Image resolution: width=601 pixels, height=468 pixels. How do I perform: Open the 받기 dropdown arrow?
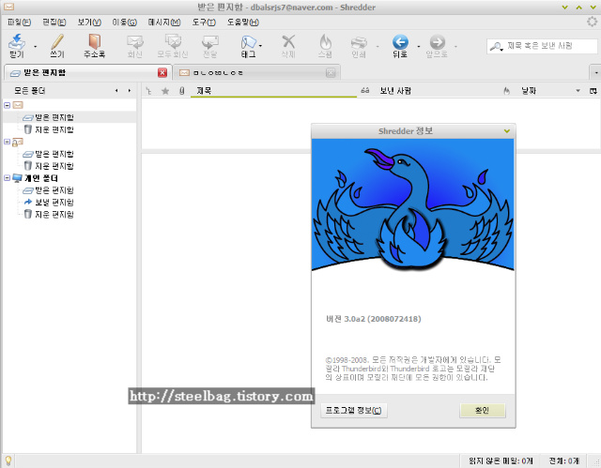[36, 47]
